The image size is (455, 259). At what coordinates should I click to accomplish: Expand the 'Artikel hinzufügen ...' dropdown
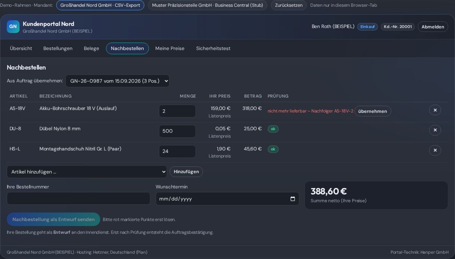(x=87, y=172)
